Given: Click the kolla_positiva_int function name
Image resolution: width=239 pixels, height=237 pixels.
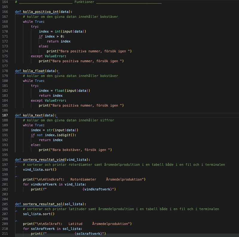Looking at the screenshot, I should click(x=40, y=12).
